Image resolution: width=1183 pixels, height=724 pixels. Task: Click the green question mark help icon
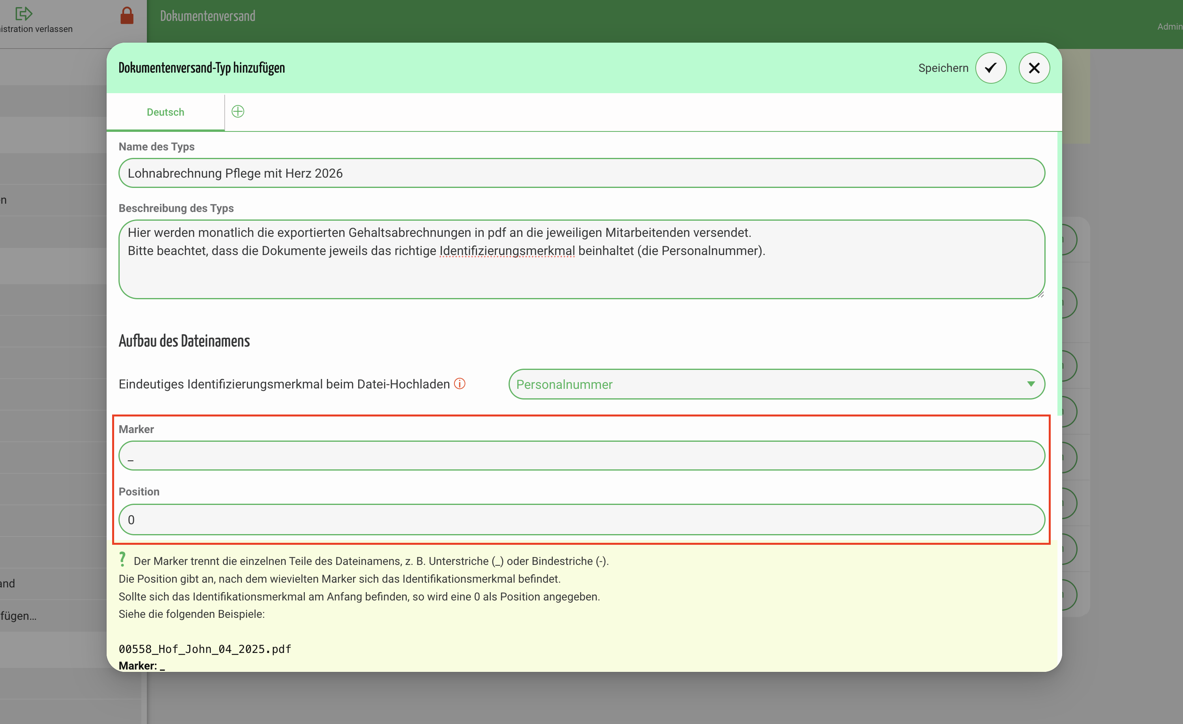tap(122, 559)
